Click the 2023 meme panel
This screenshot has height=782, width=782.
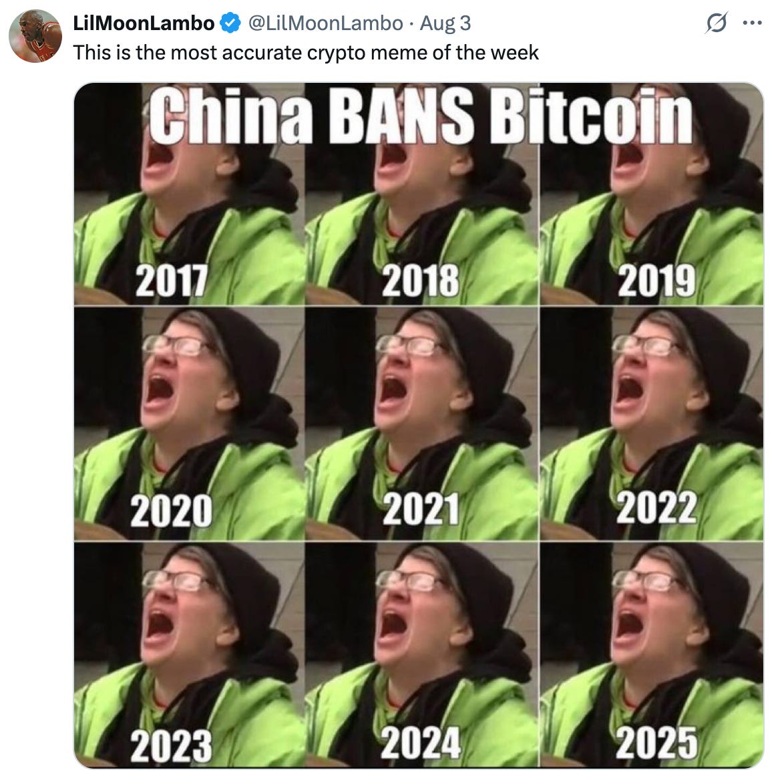click(x=190, y=655)
